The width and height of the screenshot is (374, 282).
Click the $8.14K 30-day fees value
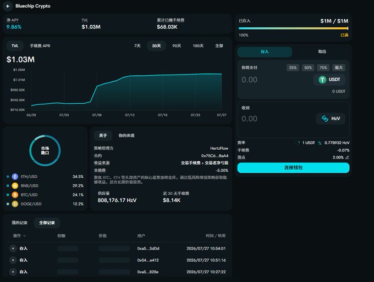pos(172,200)
